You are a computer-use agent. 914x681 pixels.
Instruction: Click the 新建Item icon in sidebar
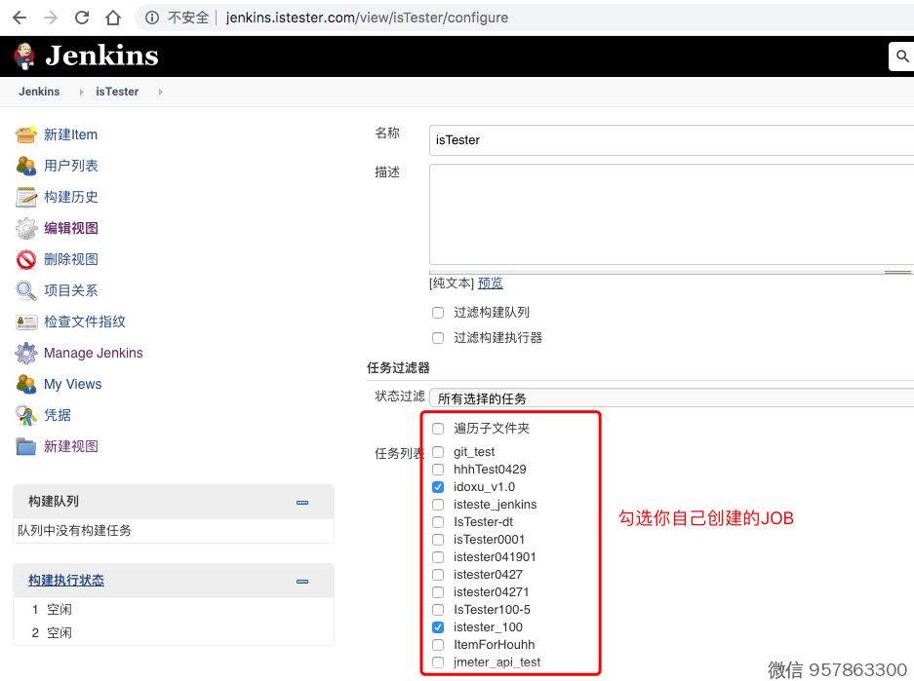(x=26, y=134)
